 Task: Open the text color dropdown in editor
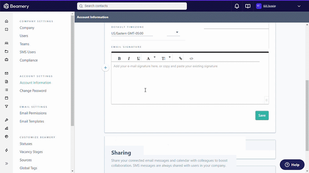(151, 59)
